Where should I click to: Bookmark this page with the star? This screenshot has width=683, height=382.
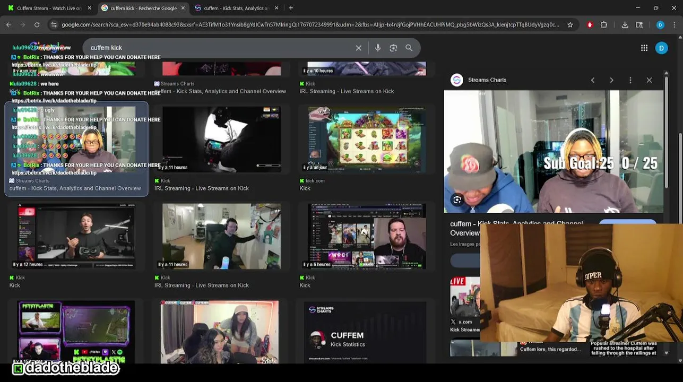point(570,24)
